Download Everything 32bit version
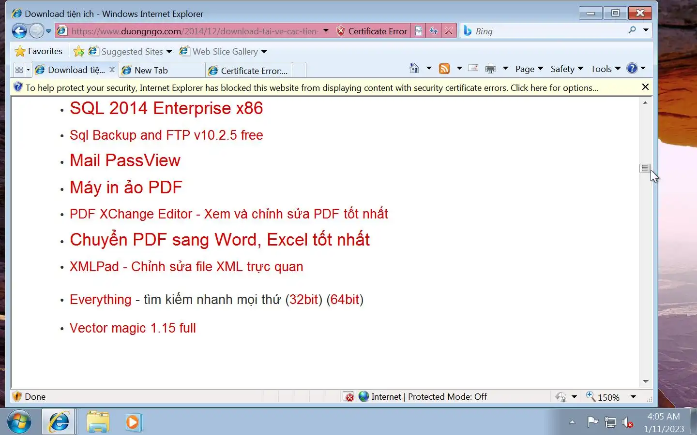Screen dimensions: 697x435 [304, 300]
